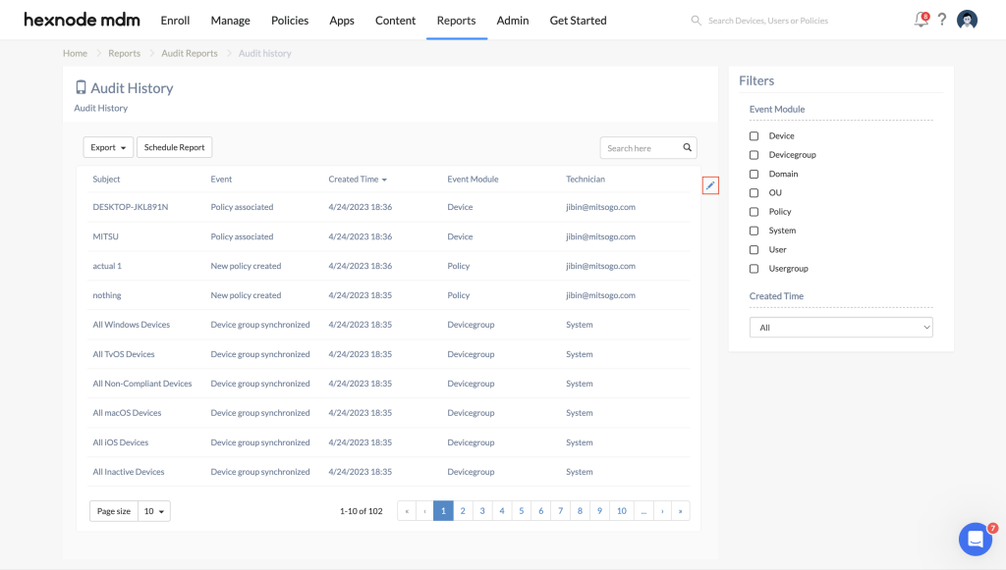Open the Created Time filter dropdown showing All
Image resolution: width=1006 pixels, height=570 pixels.
coord(841,327)
